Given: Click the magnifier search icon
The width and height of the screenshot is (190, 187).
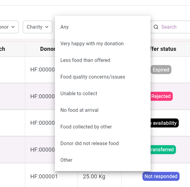Looking at the screenshot, I should [x=156, y=27].
